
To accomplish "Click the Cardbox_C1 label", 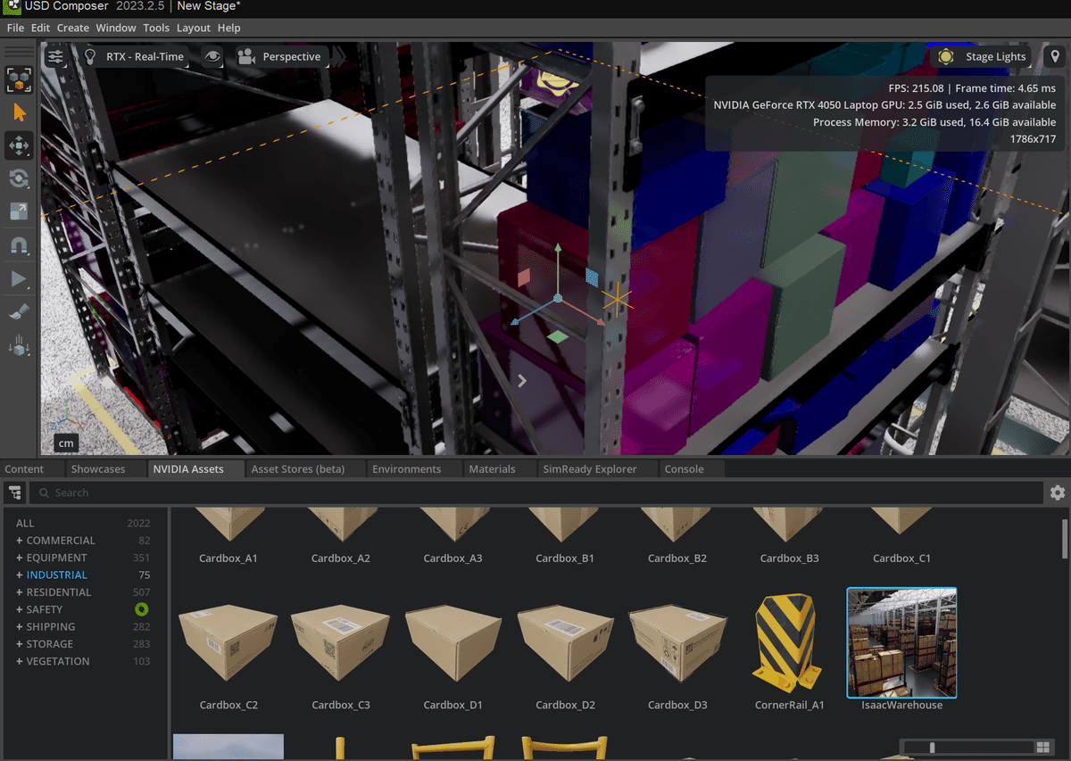I will 901,558.
